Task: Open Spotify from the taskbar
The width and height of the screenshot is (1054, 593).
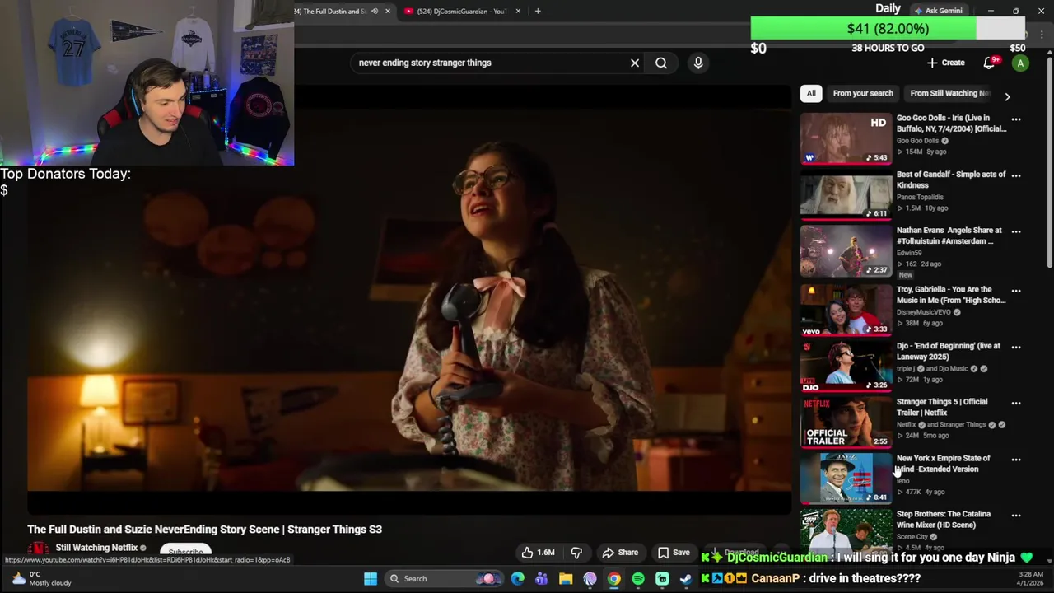Action: 638,578
